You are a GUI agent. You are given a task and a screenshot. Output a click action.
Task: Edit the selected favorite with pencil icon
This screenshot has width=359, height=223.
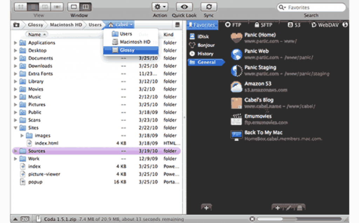tap(289, 208)
